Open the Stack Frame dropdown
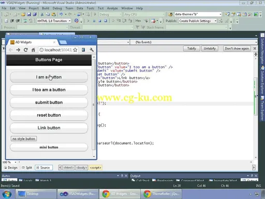The width and height of the screenshot is (265, 199). click(x=197, y=27)
